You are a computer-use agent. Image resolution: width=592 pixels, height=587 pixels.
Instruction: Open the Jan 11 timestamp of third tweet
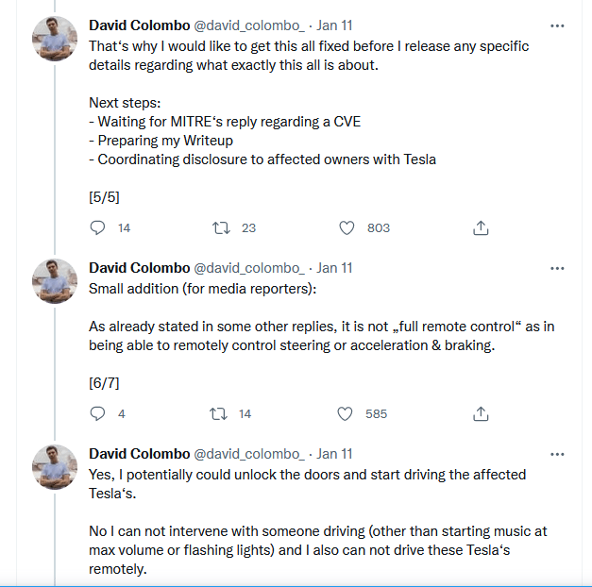pos(334,454)
